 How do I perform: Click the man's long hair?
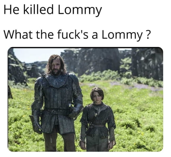click(57, 64)
